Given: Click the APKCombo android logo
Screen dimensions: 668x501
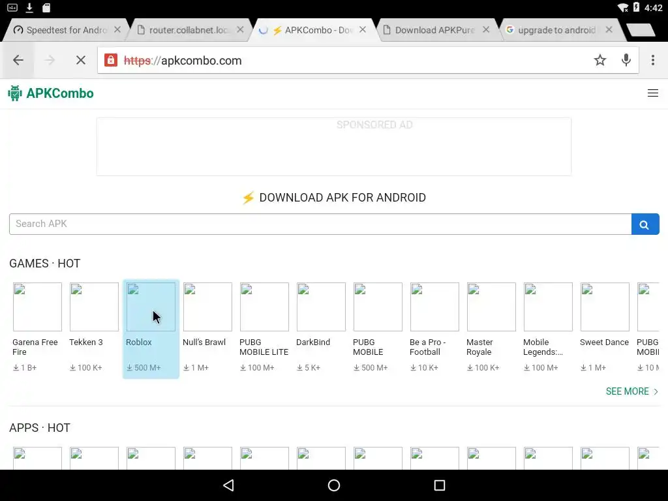Looking at the screenshot, I should point(14,93).
